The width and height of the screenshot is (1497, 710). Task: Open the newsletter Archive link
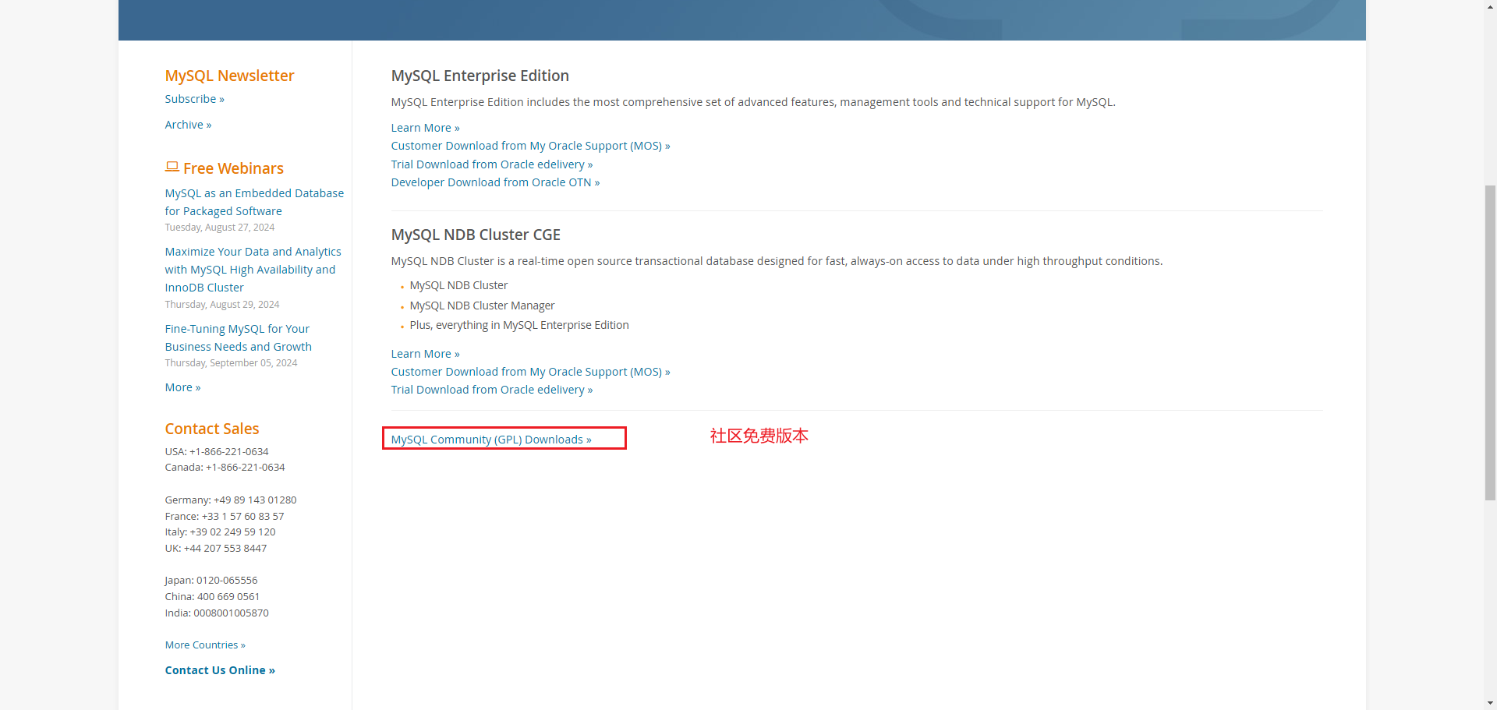tap(188, 125)
